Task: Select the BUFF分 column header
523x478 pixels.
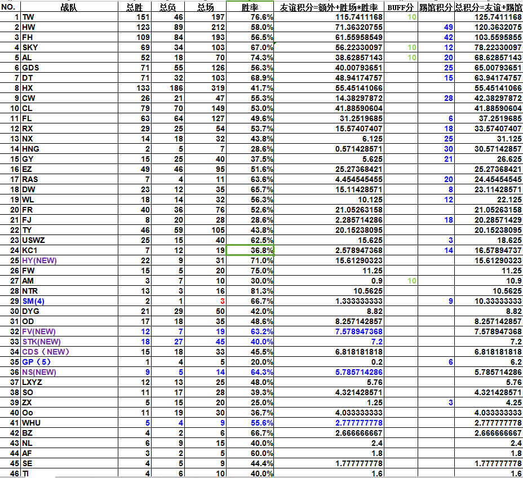Action: click(401, 7)
